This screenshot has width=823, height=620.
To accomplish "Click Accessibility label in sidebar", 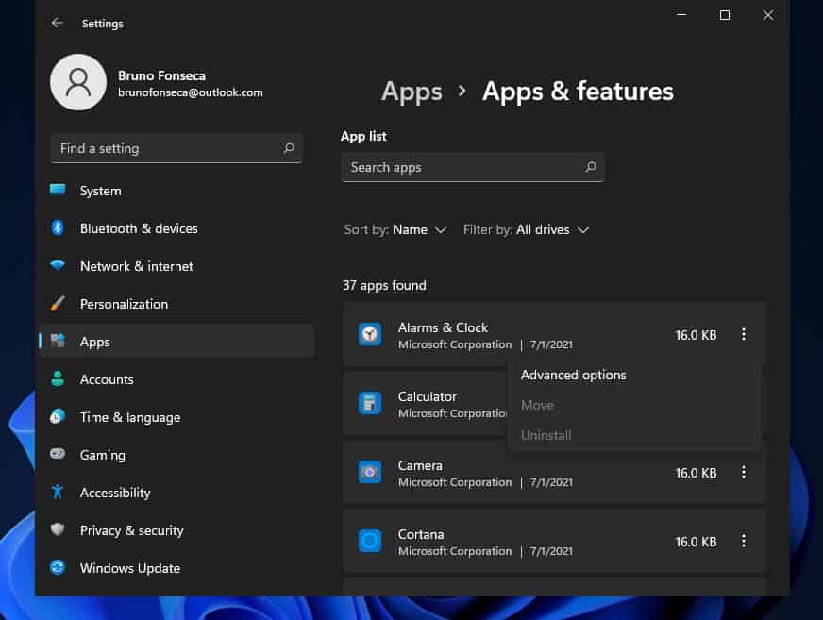I will pos(115,493).
